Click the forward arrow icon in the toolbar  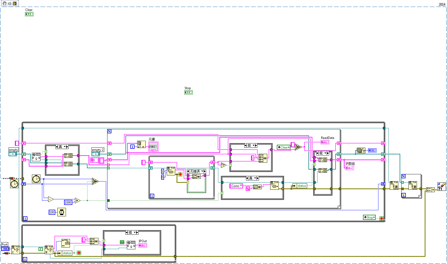pyautogui.click(x=9, y=3)
